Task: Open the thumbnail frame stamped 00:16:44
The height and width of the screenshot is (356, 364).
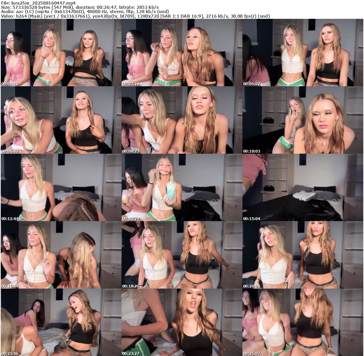Action: click(x=61, y=255)
